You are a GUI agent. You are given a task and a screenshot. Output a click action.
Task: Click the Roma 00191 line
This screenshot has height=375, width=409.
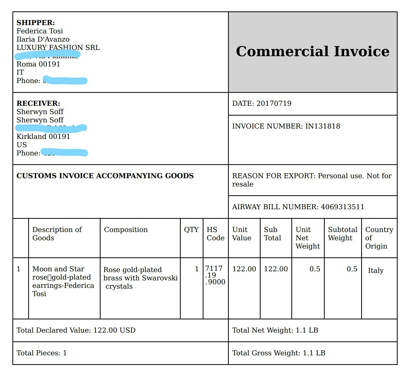pos(38,64)
